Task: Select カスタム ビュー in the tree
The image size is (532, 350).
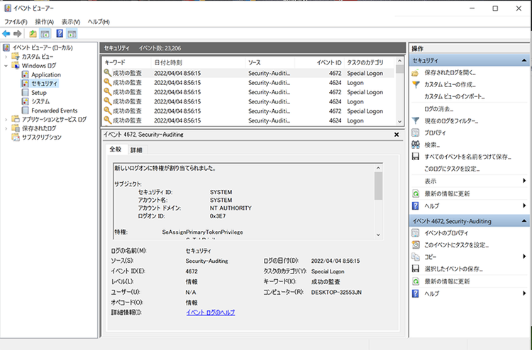Action: (38, 57)
